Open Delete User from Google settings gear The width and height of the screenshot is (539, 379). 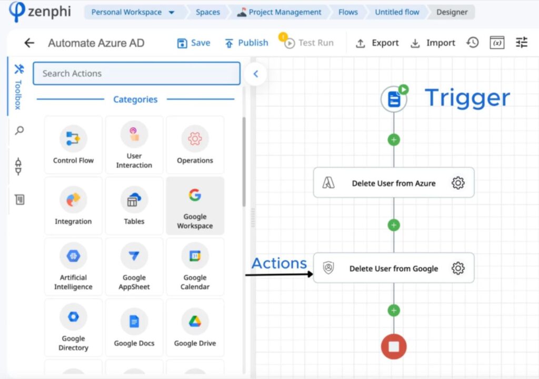[458, 268]
